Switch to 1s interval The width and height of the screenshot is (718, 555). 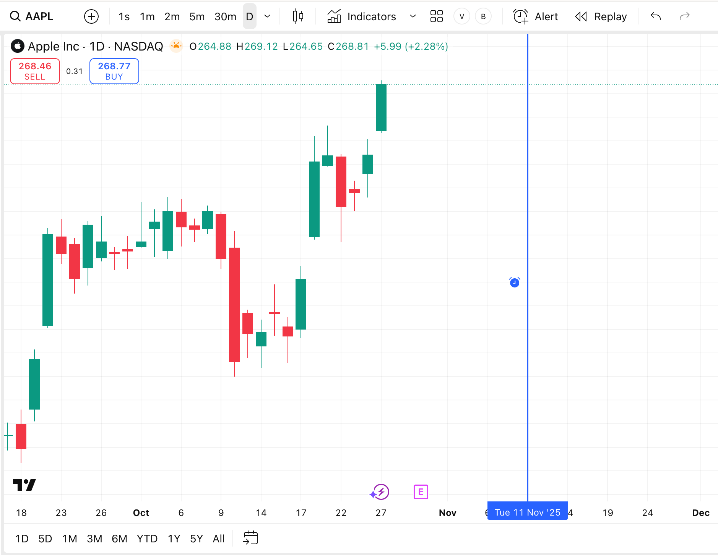[x=124, y=16]
